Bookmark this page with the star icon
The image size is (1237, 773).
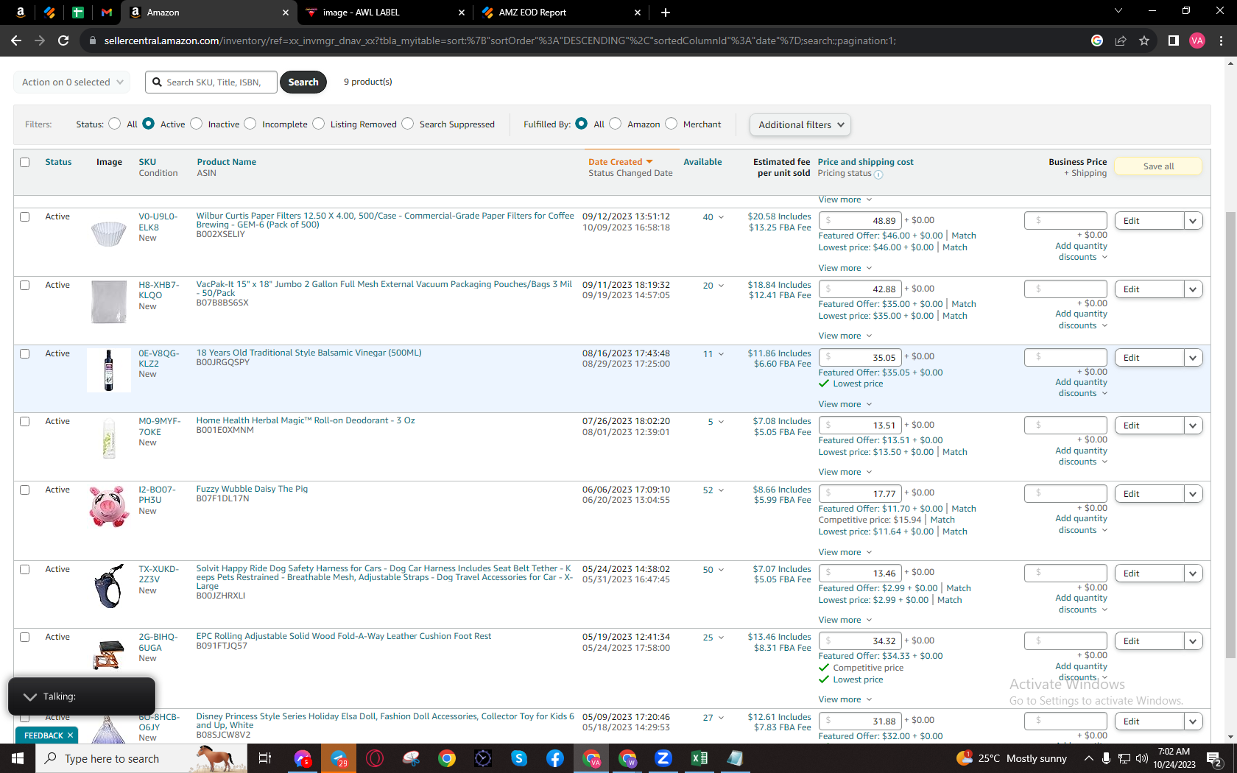coord(1144,40)
